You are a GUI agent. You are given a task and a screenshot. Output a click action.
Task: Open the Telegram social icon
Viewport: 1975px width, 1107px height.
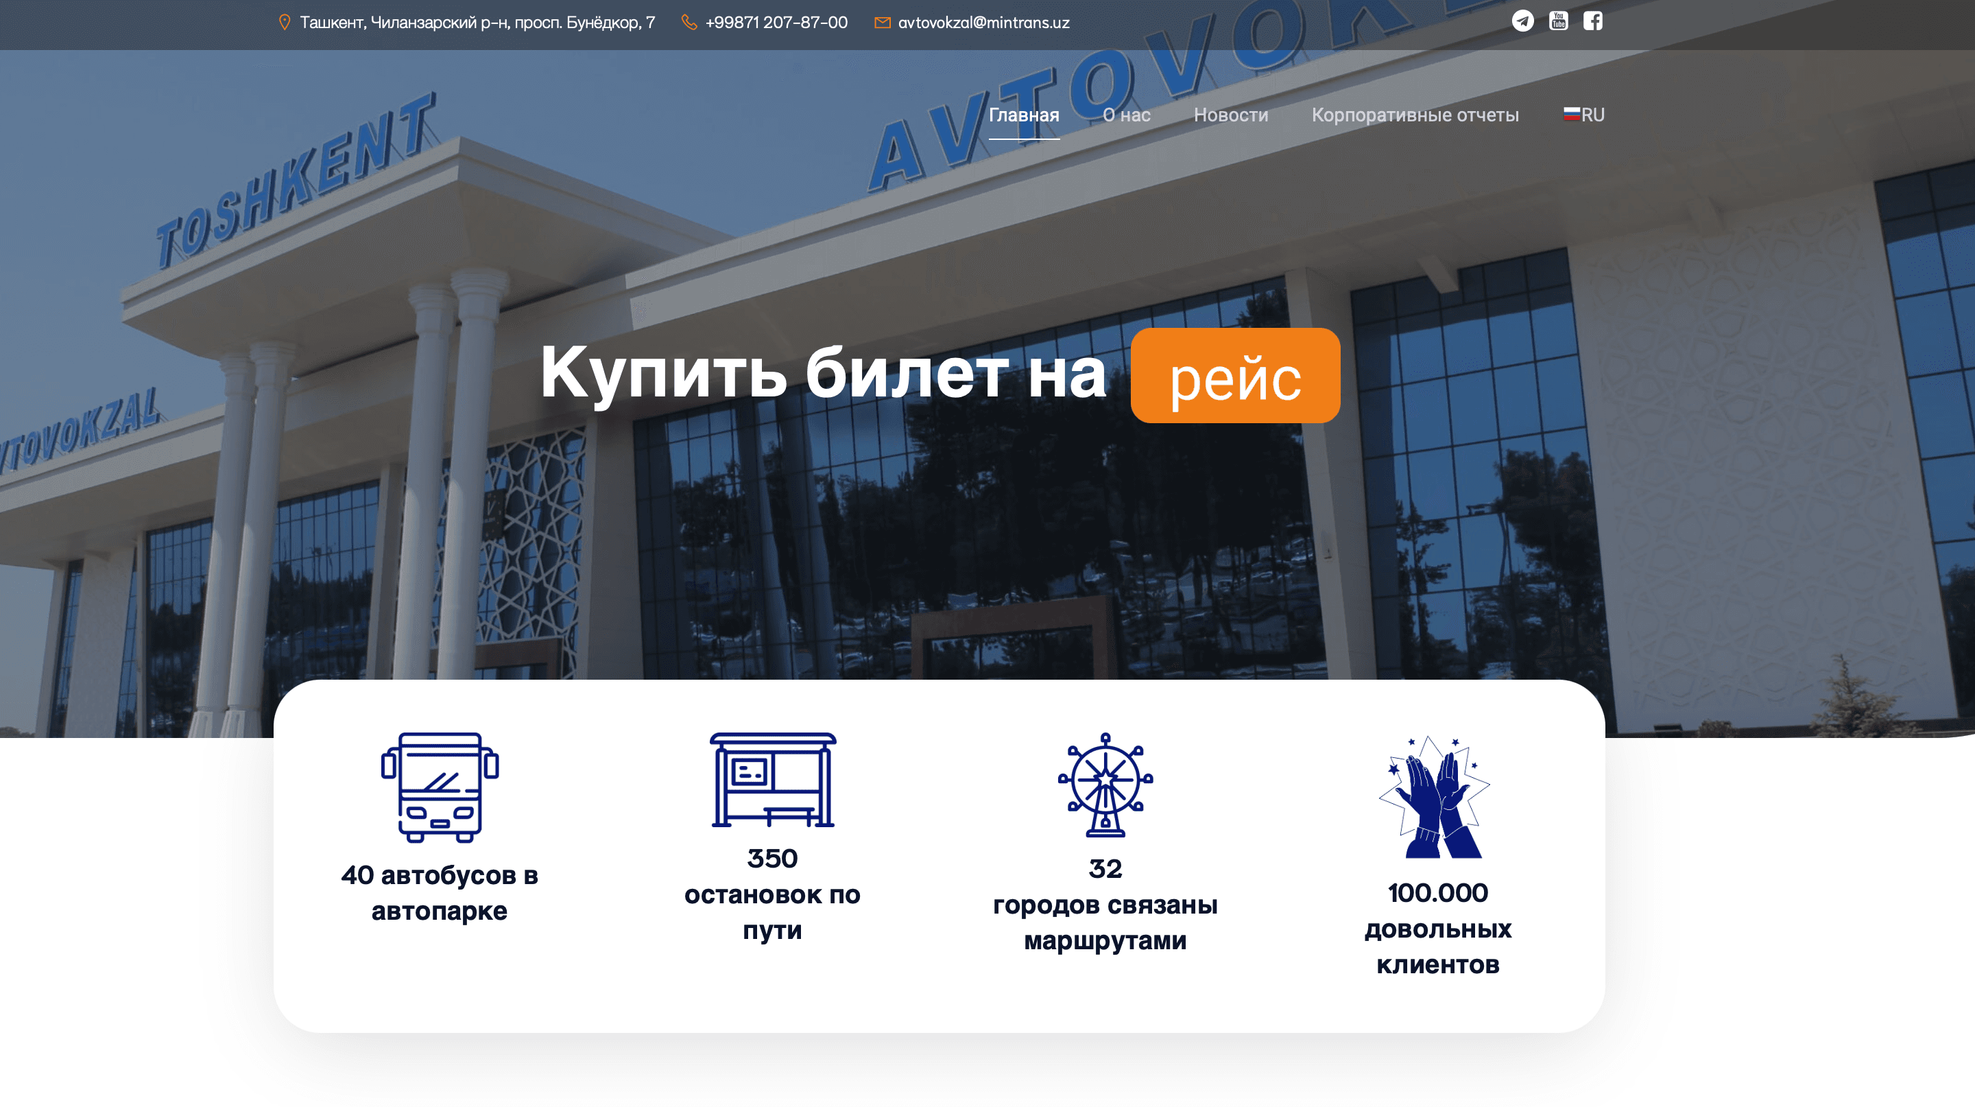1522,21
